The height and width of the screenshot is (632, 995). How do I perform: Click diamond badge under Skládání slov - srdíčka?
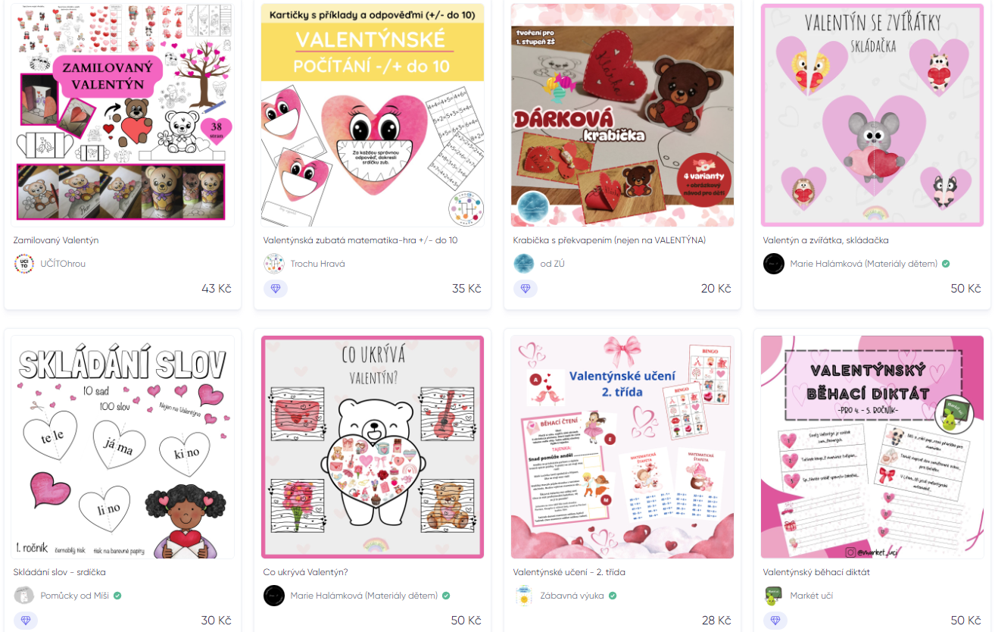26,621
